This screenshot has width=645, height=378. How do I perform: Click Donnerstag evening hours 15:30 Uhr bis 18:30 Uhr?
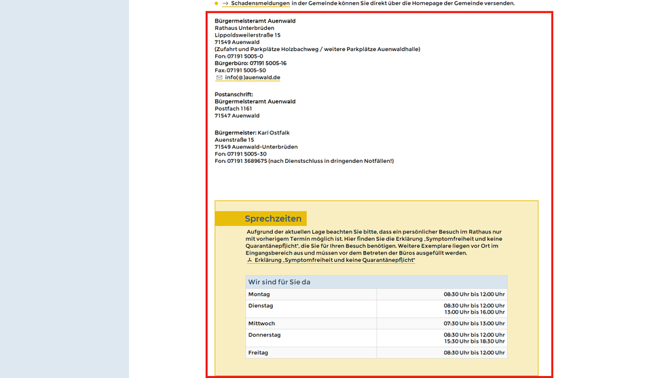click(474, 341)
